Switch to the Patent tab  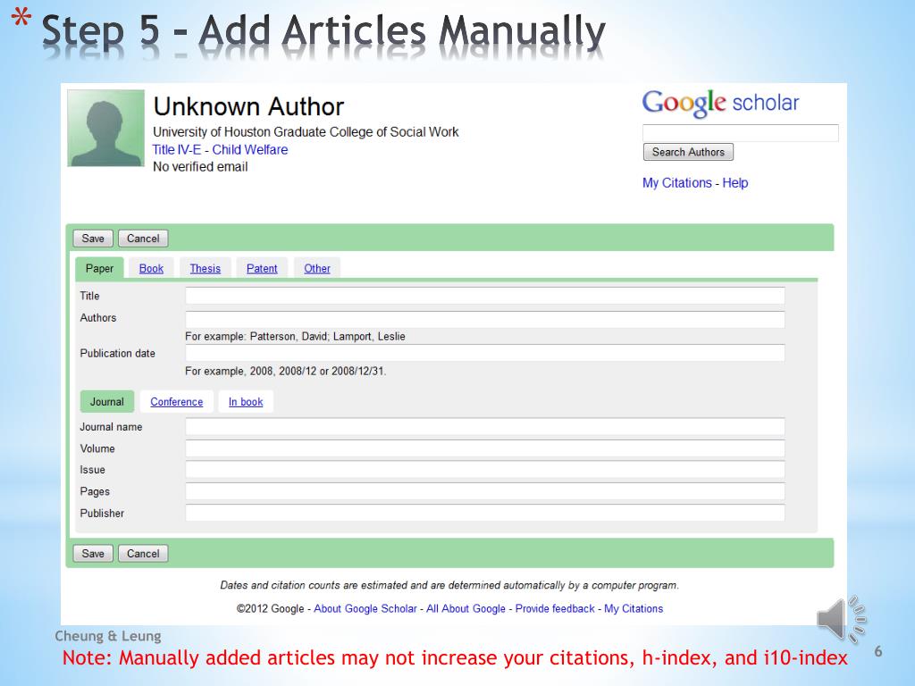262,268
